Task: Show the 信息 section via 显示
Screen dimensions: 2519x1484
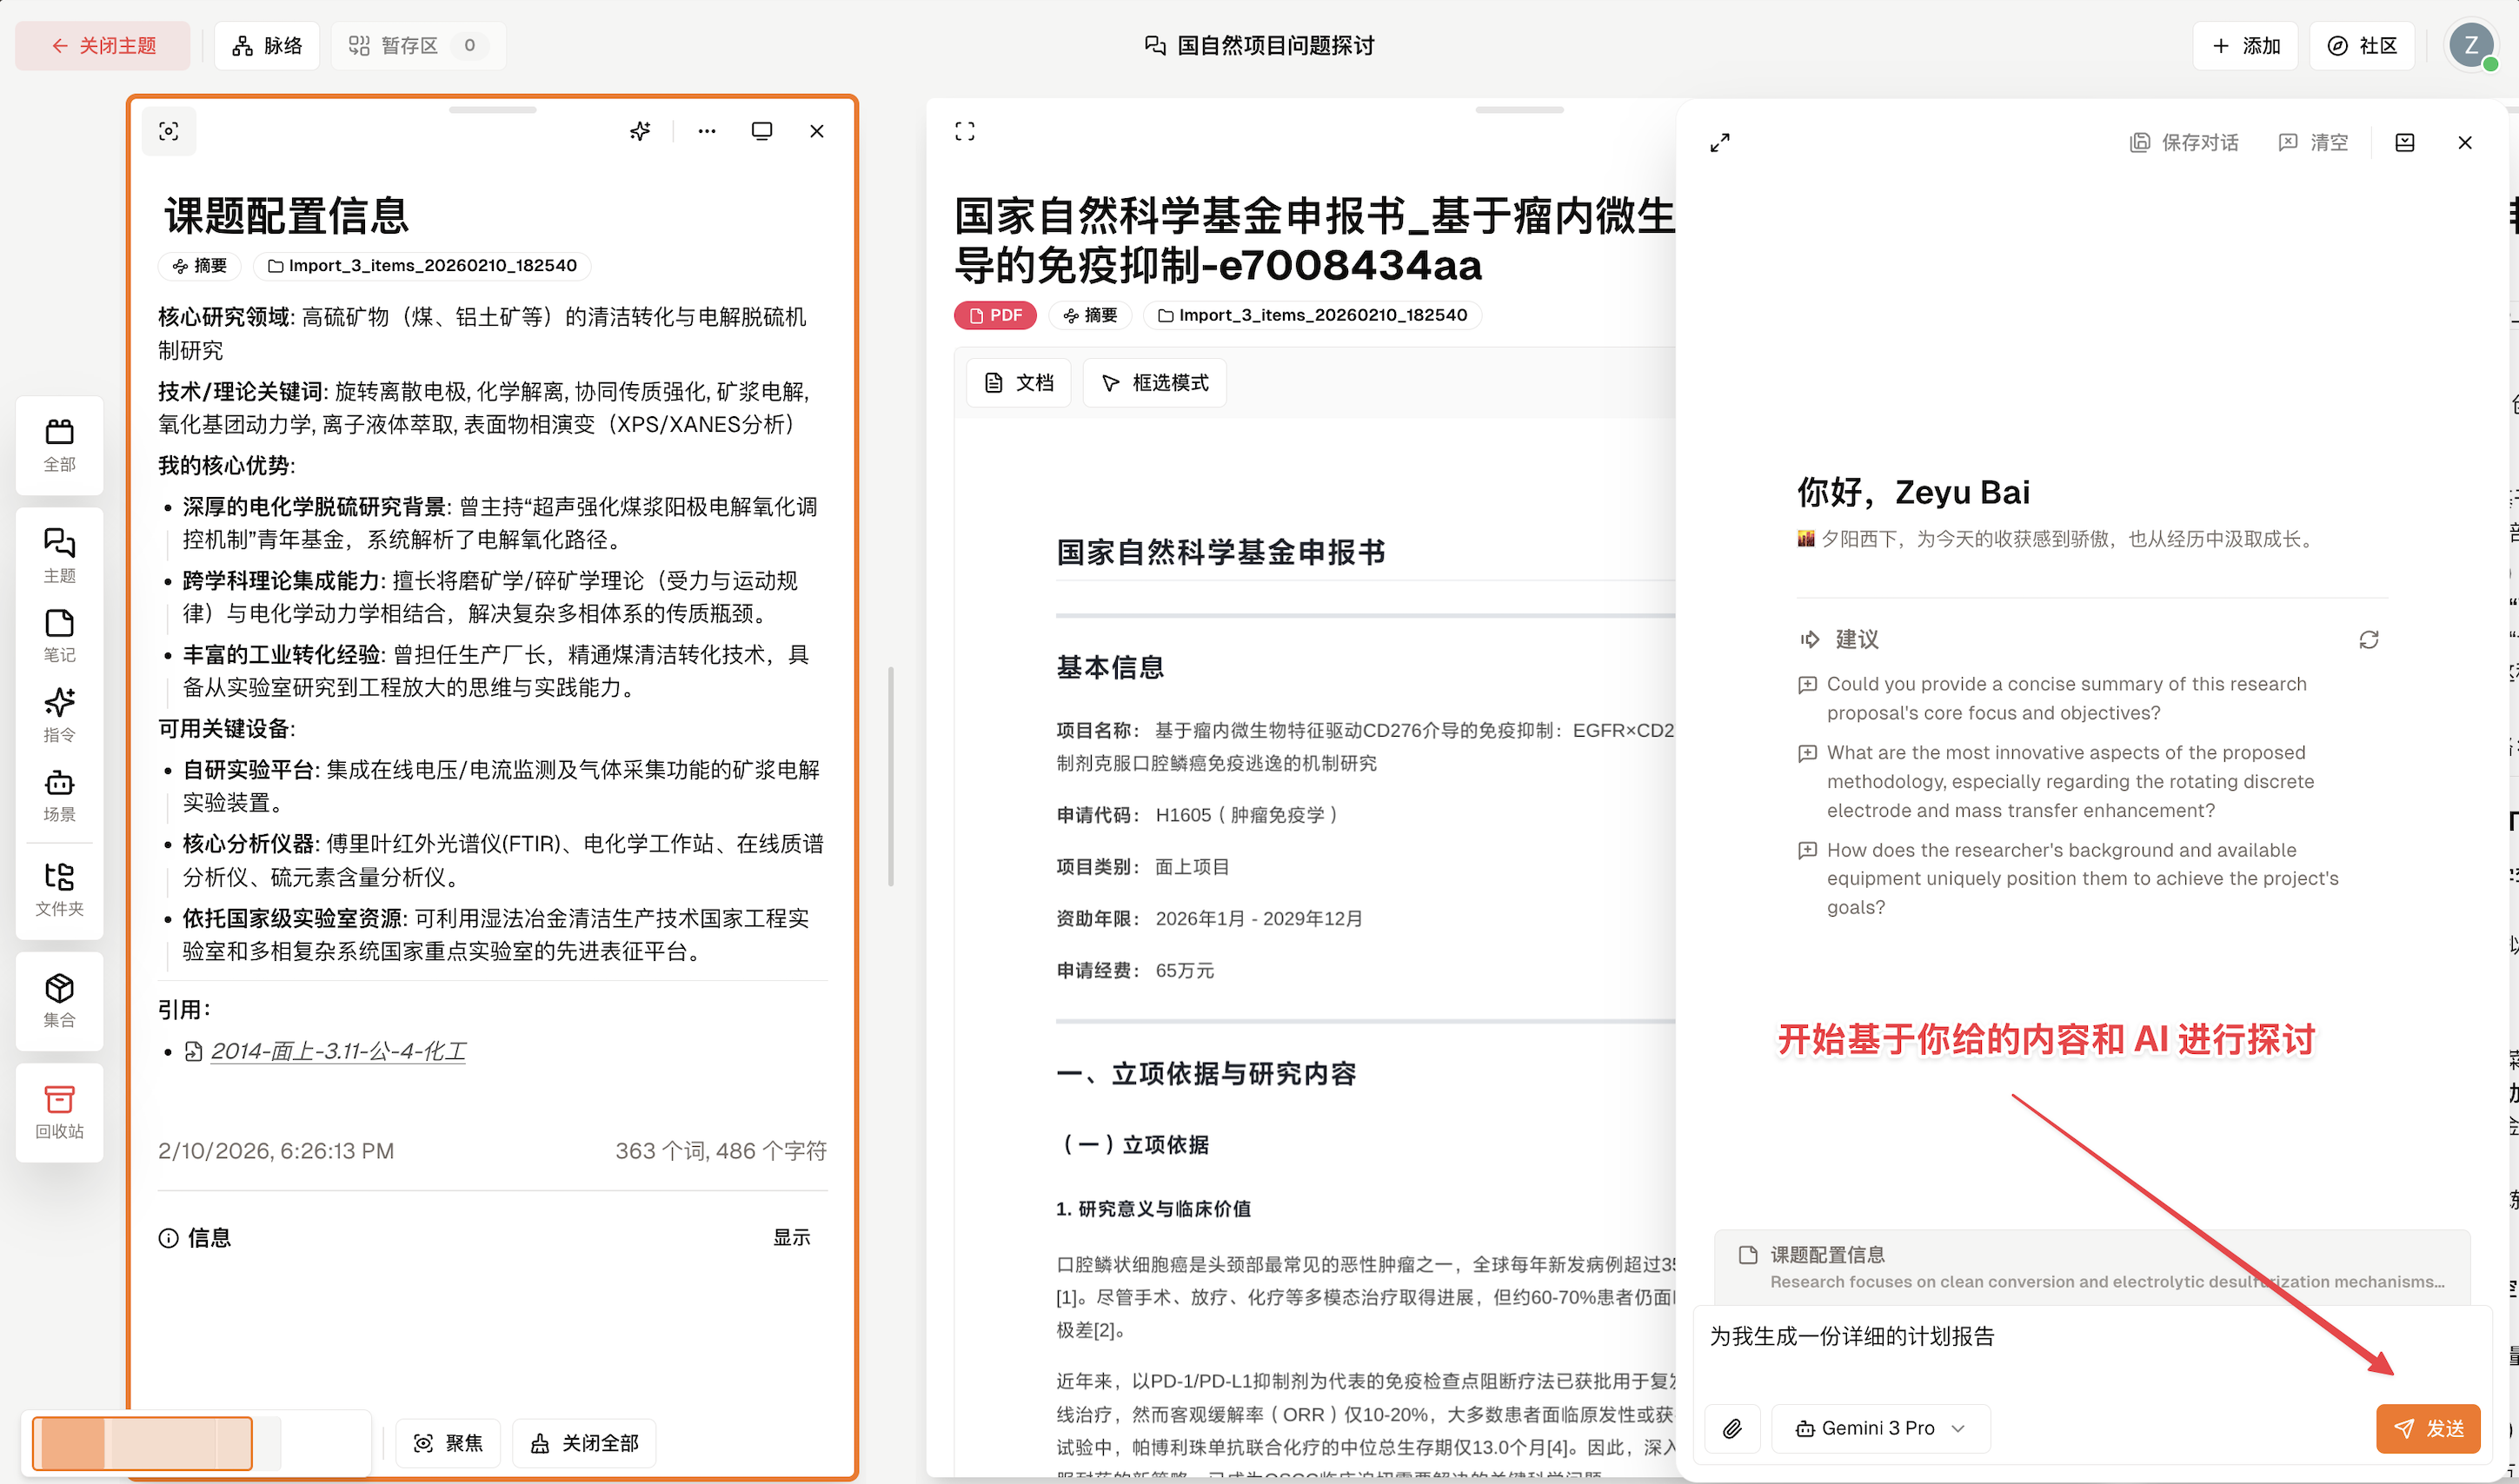Action: pyautogui.click(x=790, y=1237)
